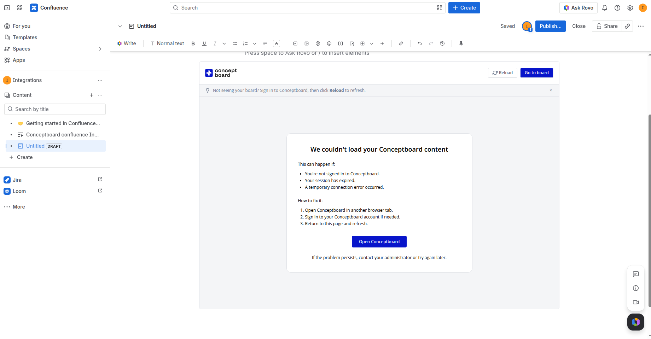Open the settings gear
The height and width of the screenshot is (339, 651).
[x=630, y=8]
